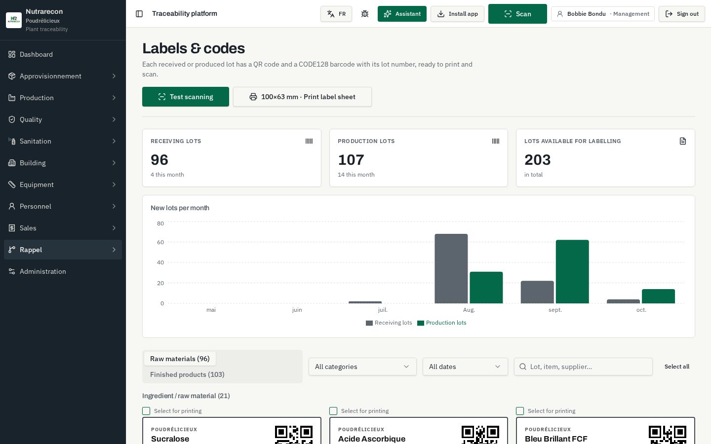711x444 pixels.
Task: Click the Building icon in the sidebar
Action: coord(12,163)
